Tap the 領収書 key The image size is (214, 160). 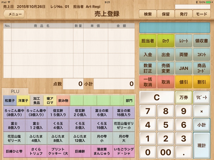coord(201,41)
